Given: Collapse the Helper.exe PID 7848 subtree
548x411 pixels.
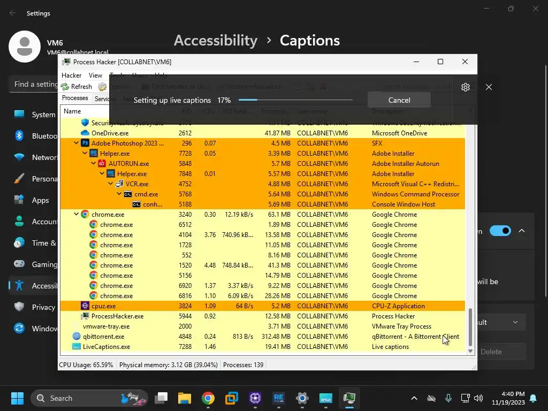Looking at the screenshot, I should point(102,173).
